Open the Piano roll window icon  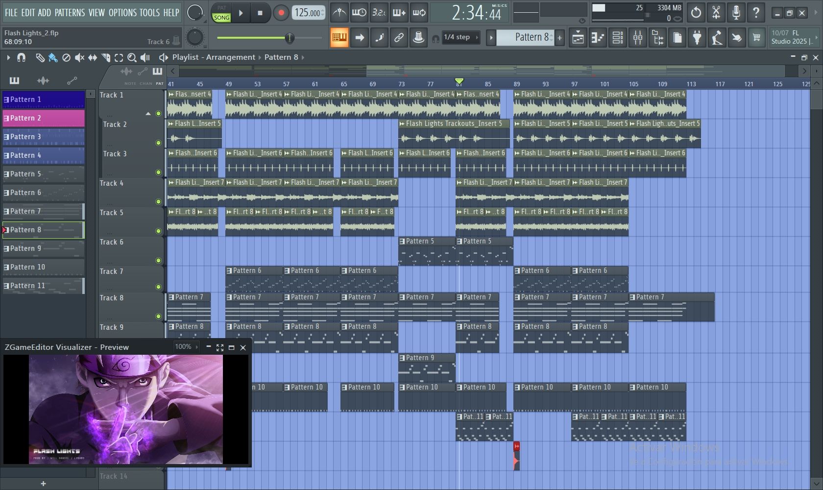(598, 37)
